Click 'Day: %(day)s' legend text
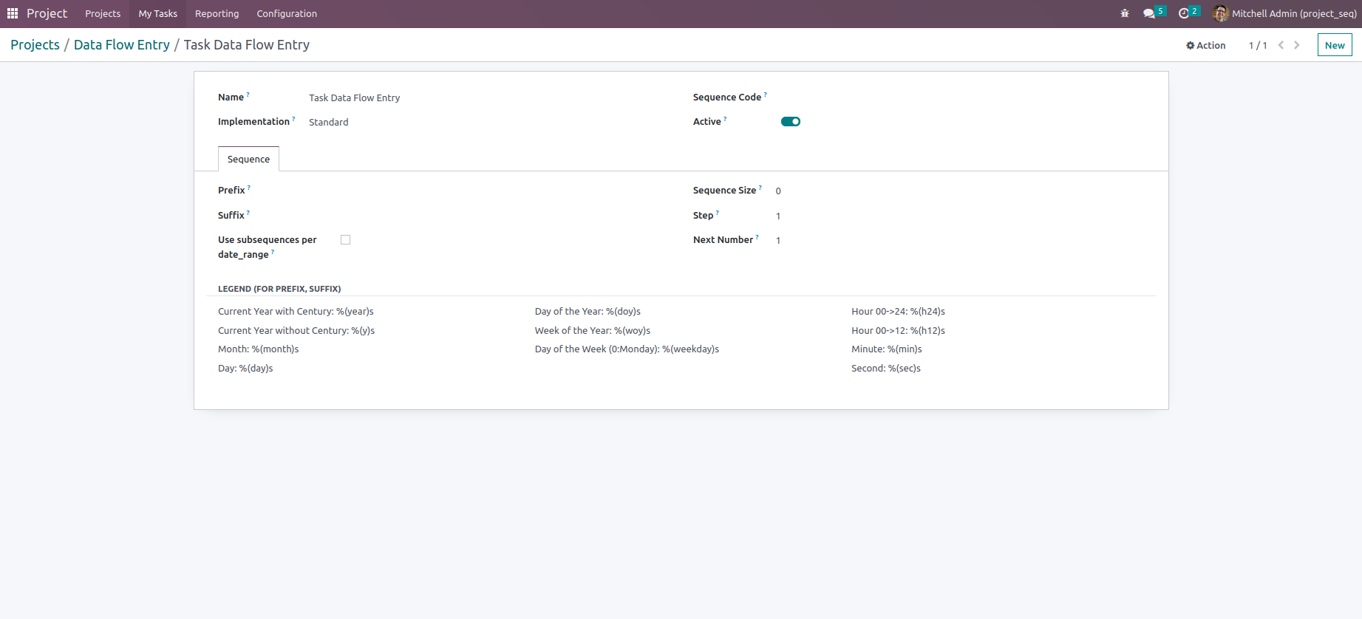 click(x=245, y=368)
